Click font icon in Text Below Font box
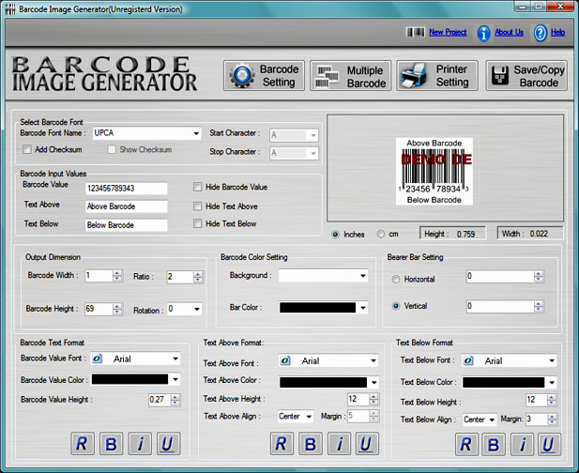This screenshot has width=579, height=473. click(x=468, y=360)
